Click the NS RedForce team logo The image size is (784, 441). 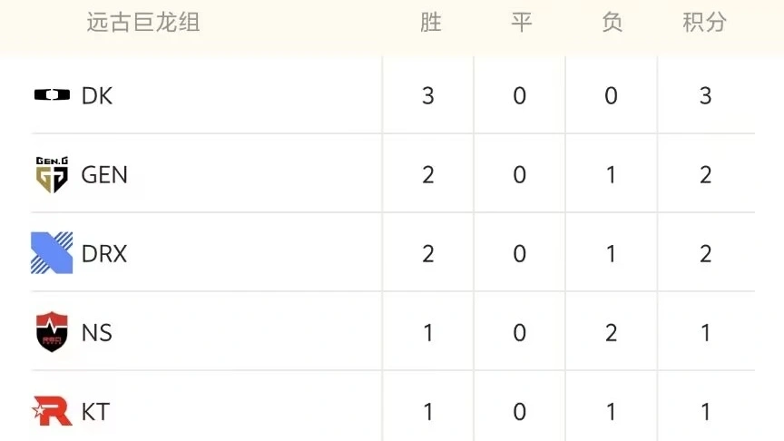tap(52, 332)
